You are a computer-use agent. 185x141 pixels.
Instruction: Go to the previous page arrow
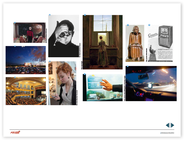[167, 125]
